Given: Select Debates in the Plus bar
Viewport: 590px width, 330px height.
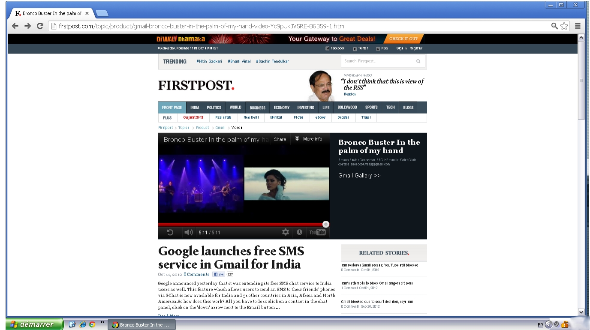Looking at the screenshot, I should pyautogui.click(x=343, y=117).
